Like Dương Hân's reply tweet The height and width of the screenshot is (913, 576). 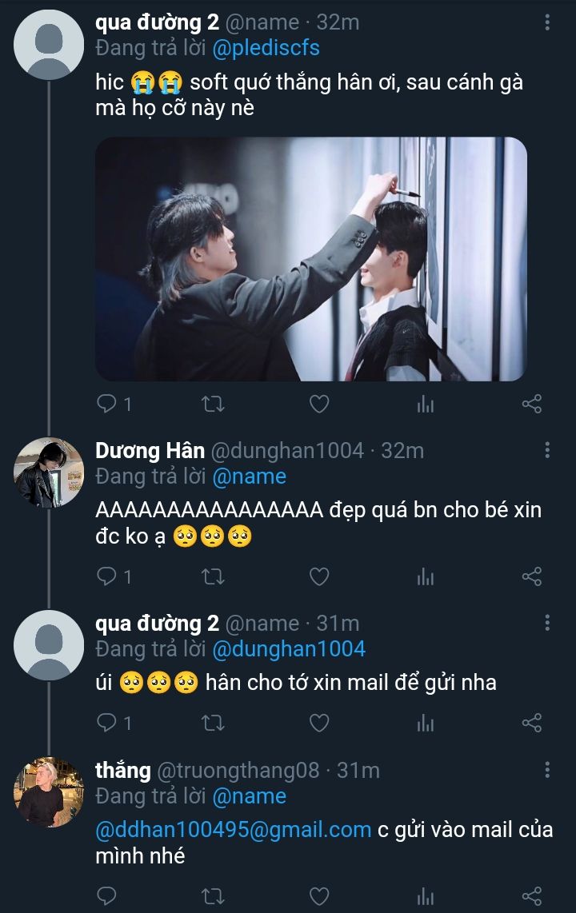(x=319, y=576)
